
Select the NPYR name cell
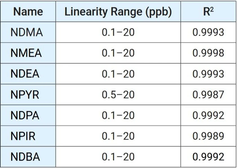[x=28, y=95]
